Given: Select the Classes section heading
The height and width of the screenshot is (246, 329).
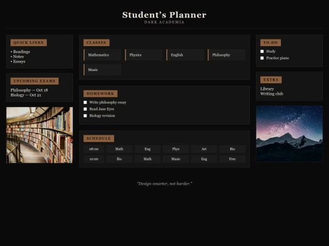Looking at the screenshot, I should click(x=96, y=43).
